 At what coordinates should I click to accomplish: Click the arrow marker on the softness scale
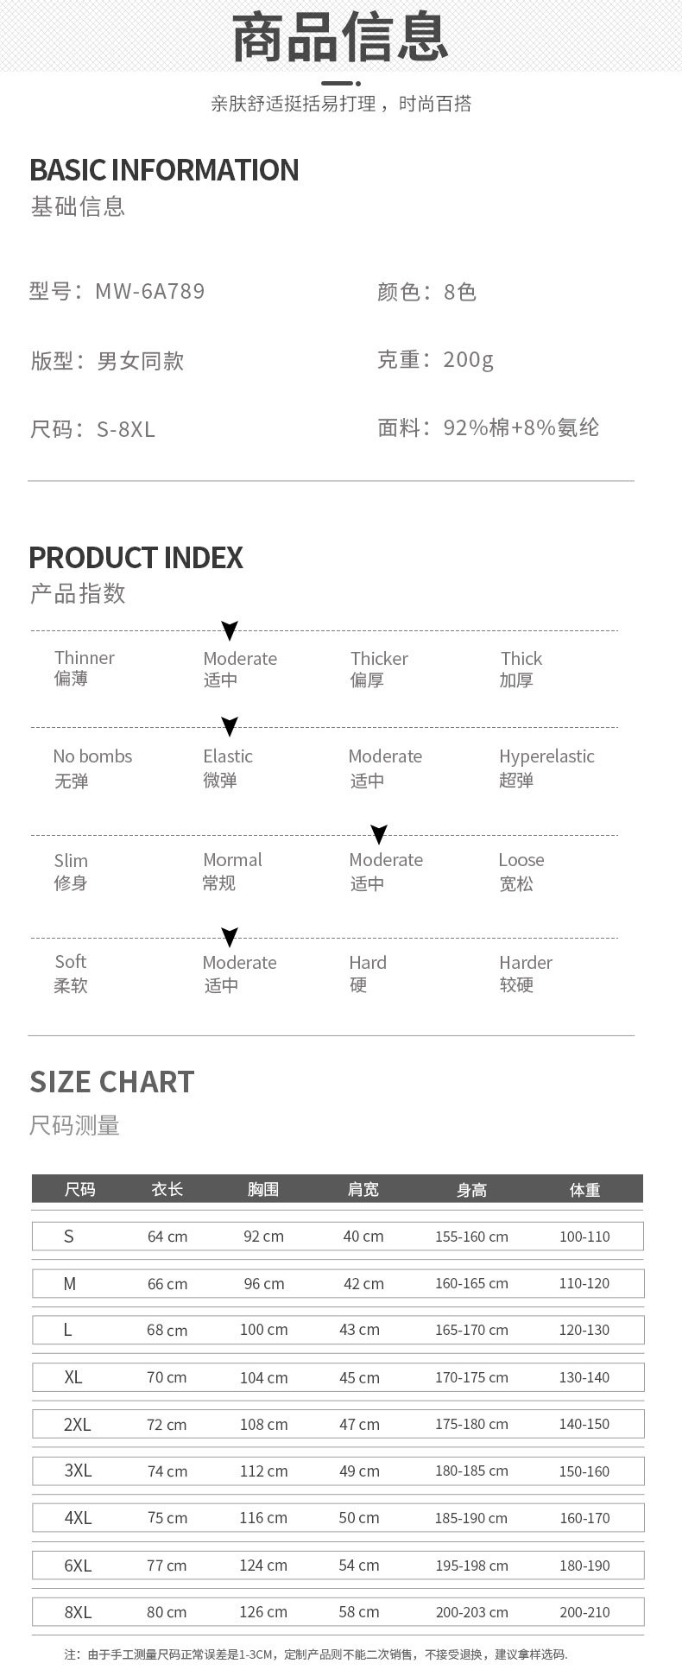pos(230,937)
